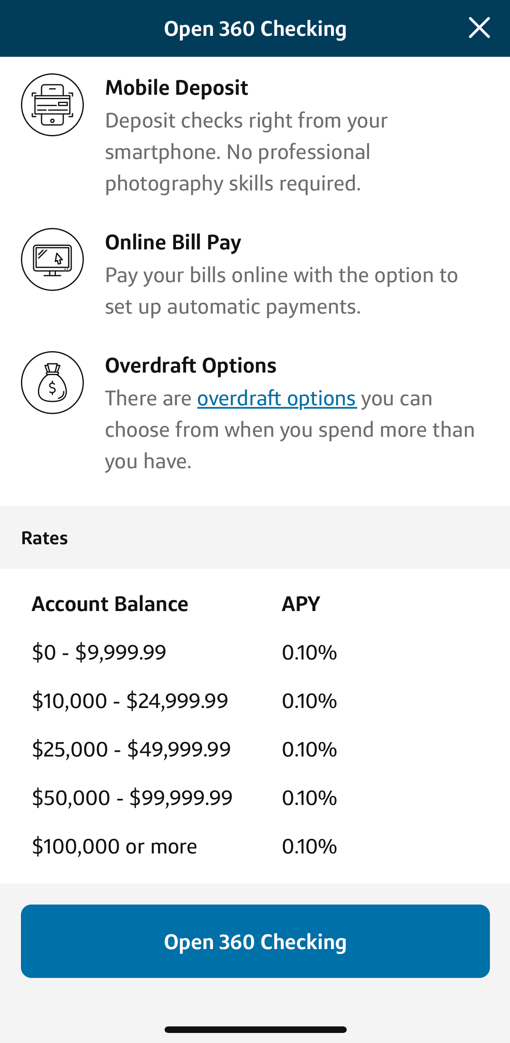510x1043 pixels.
Task: Select the $50,000 - $99,999.99 balance row
Action: 255,798
